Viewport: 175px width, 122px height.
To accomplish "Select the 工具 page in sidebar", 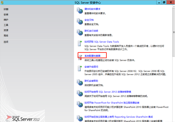I will tap(6, 25).
